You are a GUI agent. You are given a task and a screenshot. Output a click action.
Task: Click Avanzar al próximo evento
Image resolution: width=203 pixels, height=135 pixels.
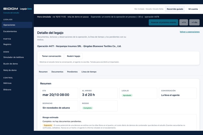(x=163, y=22)
